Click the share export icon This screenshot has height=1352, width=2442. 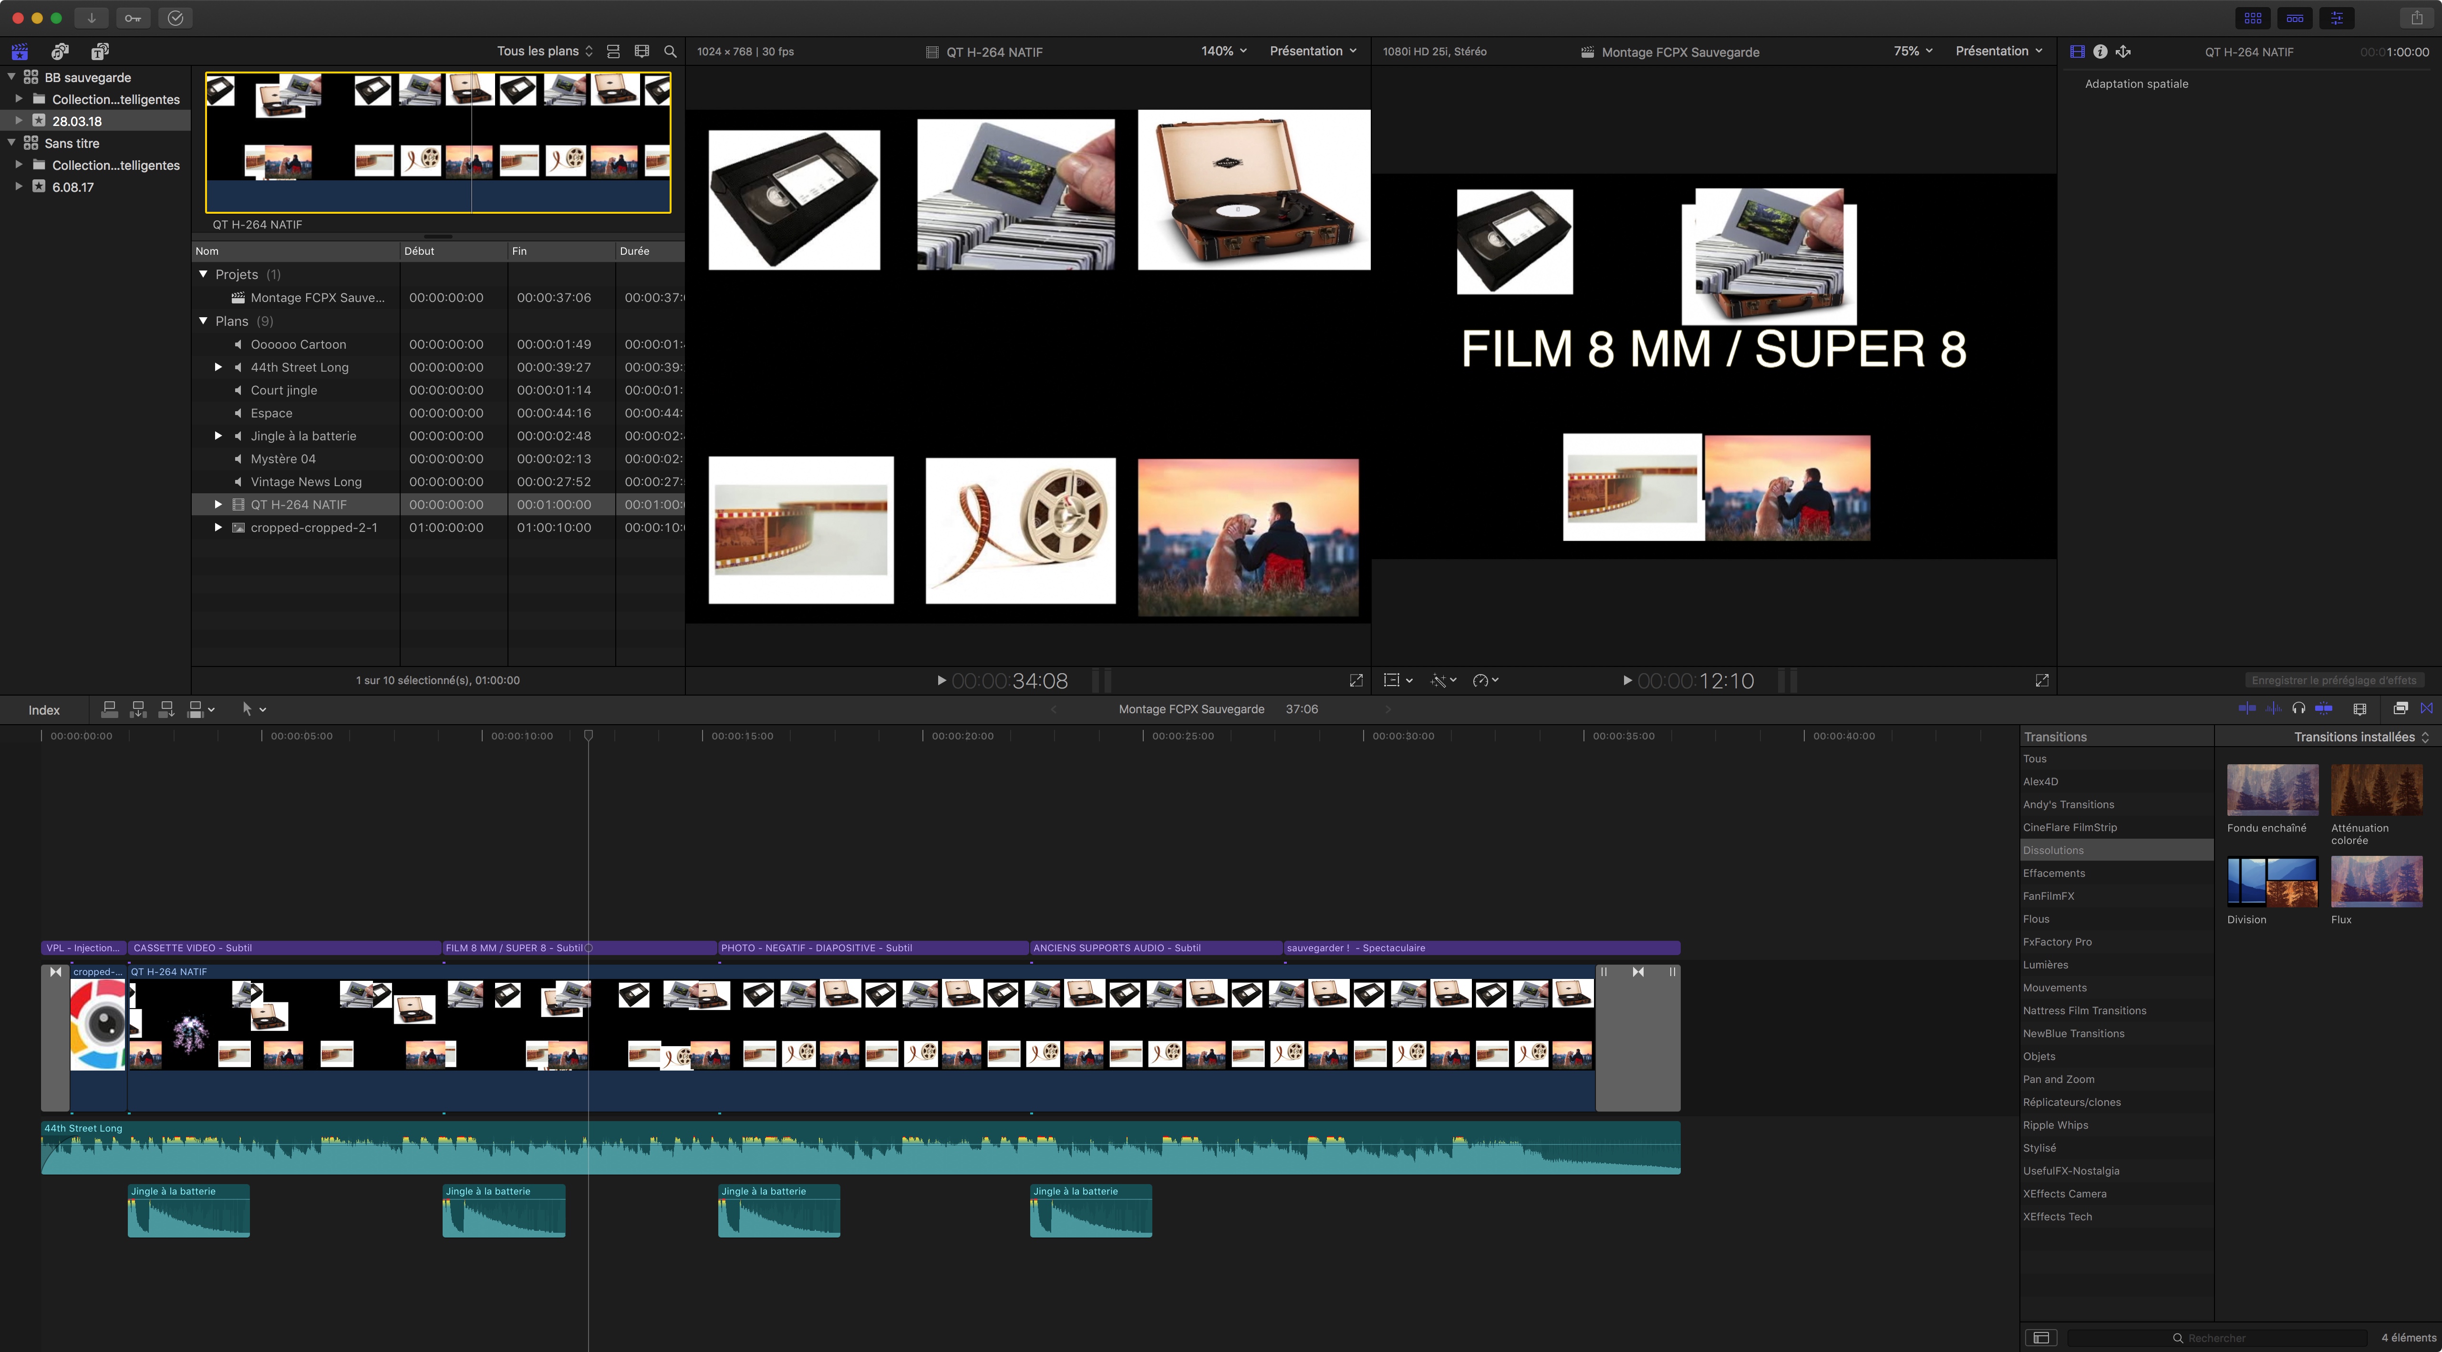pos(2416,18)
